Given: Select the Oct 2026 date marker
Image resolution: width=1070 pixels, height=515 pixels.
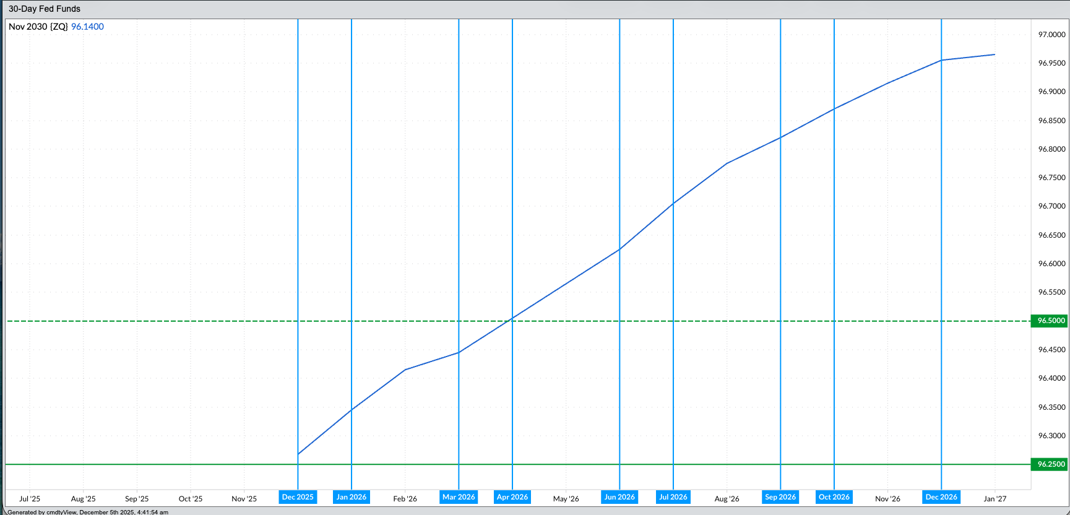Looking at the screenshot, I should pos(834,497).
